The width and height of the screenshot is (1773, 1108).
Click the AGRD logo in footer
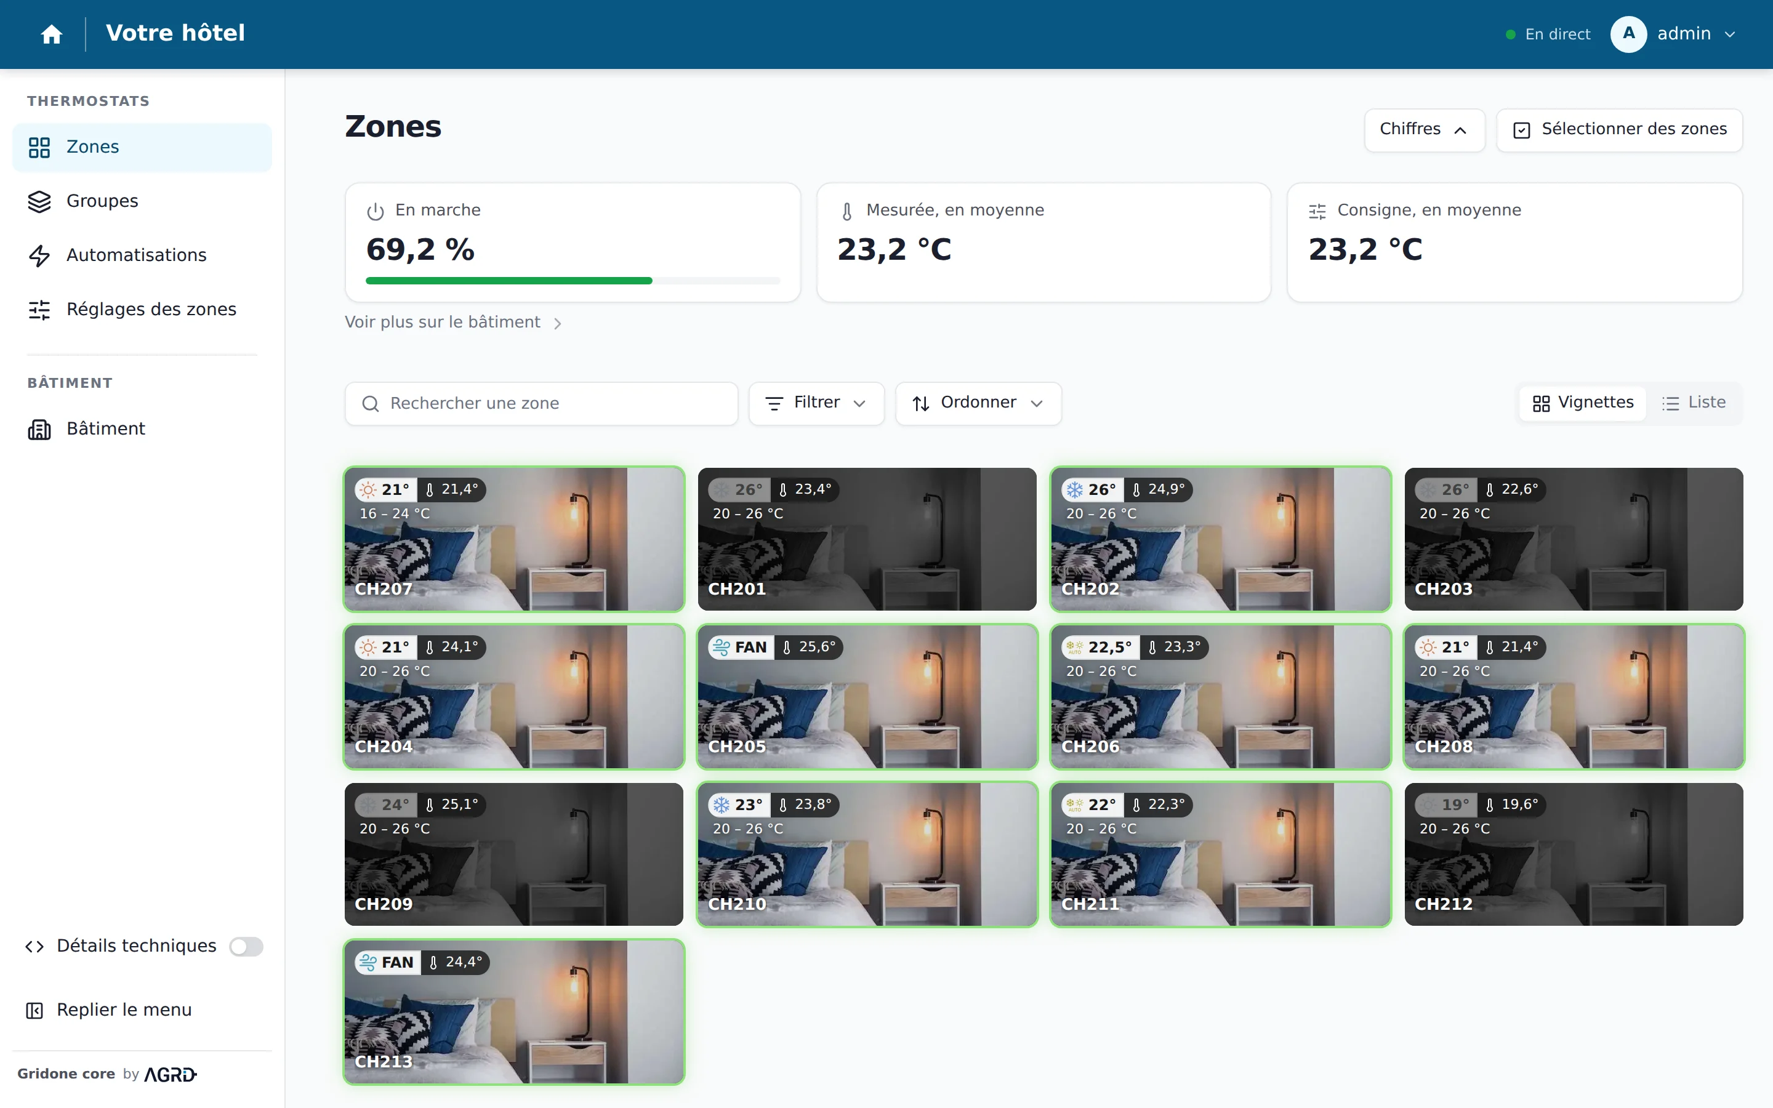[171, 1075]
